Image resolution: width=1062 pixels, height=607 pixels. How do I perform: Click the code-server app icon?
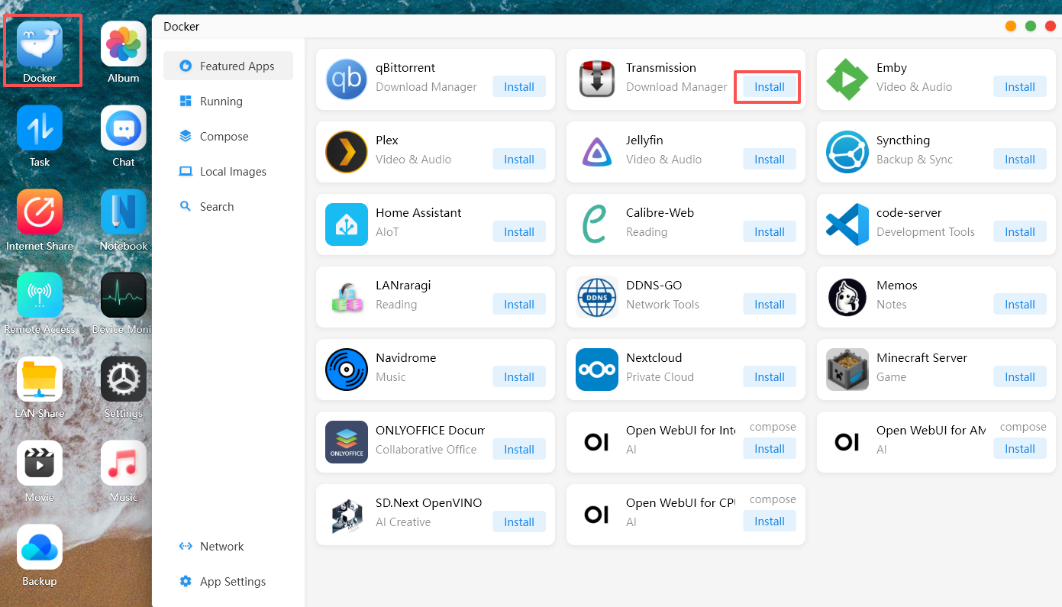point(847,224)
